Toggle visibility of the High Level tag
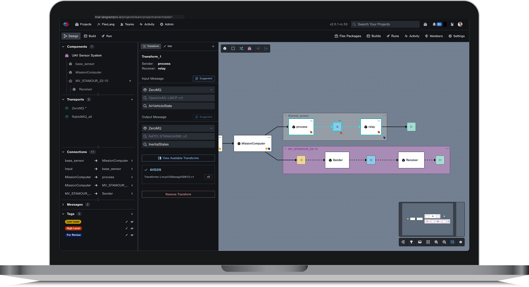529x287 pixels. (x=132, y=228)
